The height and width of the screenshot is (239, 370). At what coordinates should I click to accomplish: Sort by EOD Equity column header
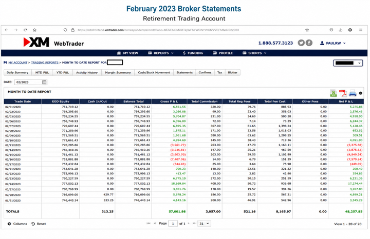pos(61,102)
